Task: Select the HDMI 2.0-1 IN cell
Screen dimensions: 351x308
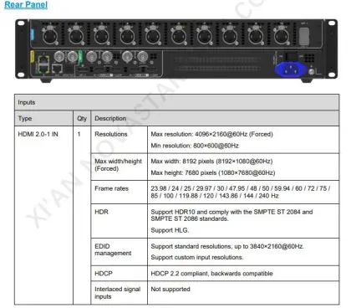Action: (43, 215)
